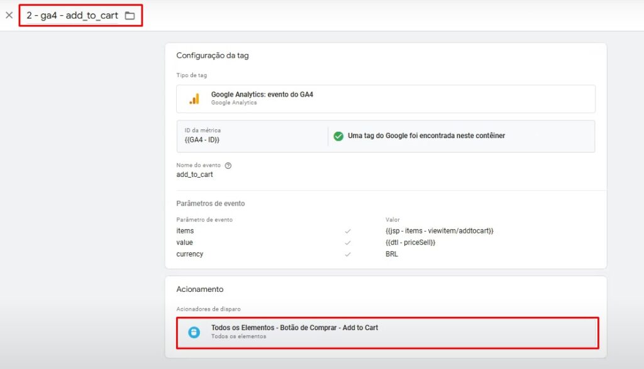Image resolution: width=644 pixels, height=369 pixels.
Task: Click the value parameter name
Action: (x=184, y=242)
